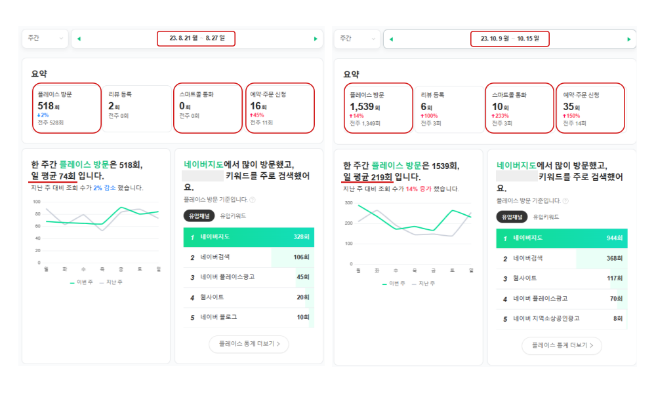Image resolution: width=656 pixels, height=393 pixels.
Task: Select the 네이버검색 106회 channel row
Action: [249, 257]
